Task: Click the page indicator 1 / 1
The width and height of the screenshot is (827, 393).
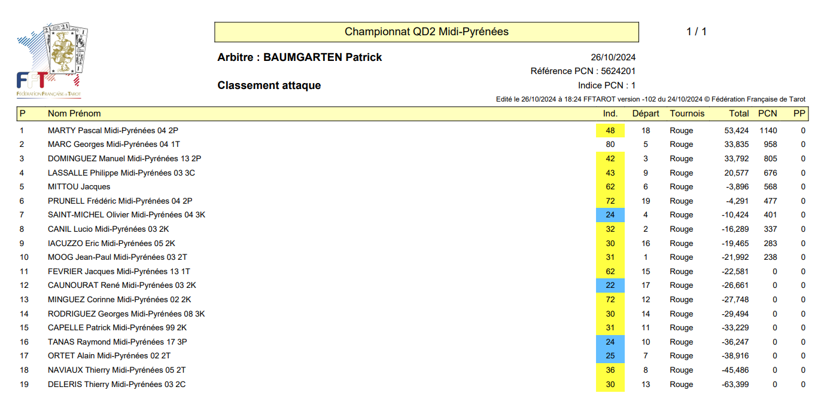Action: click(697, 32)
